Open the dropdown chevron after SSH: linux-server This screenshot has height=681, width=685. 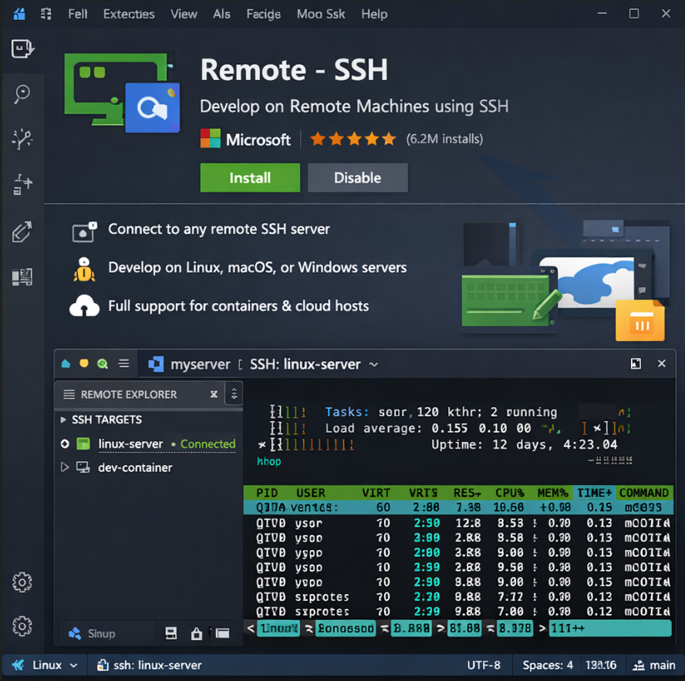(374, 364)
